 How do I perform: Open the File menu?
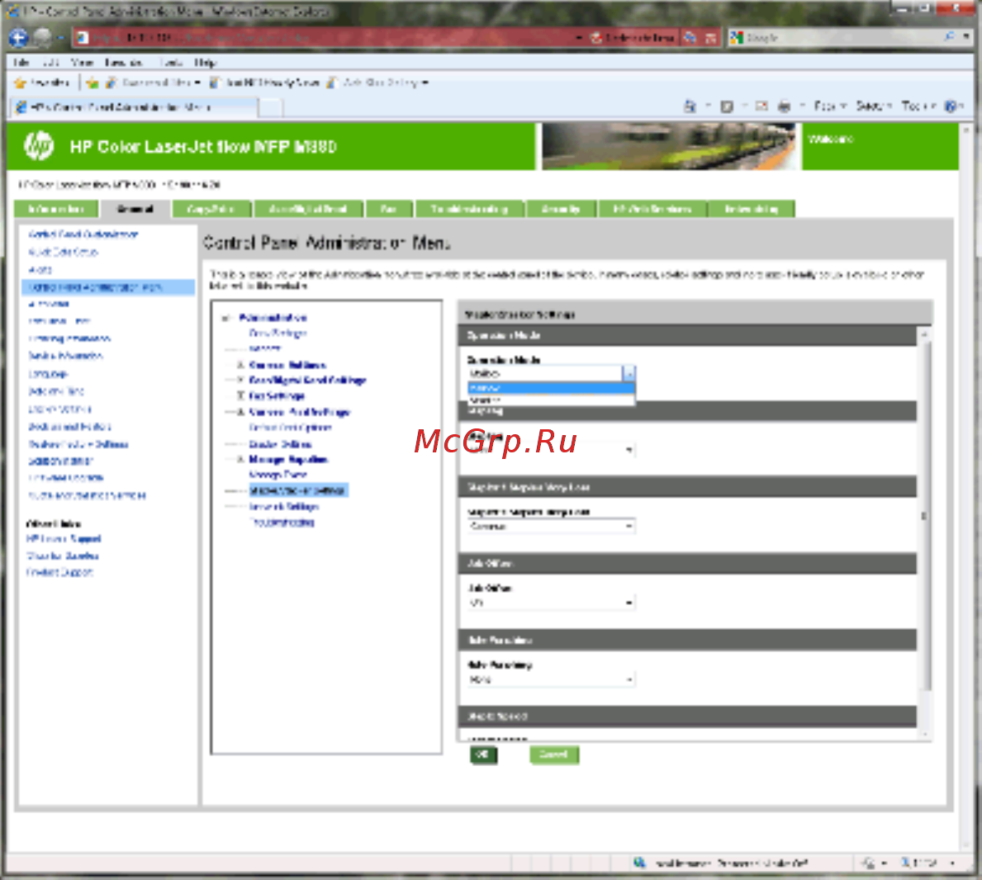21,63
